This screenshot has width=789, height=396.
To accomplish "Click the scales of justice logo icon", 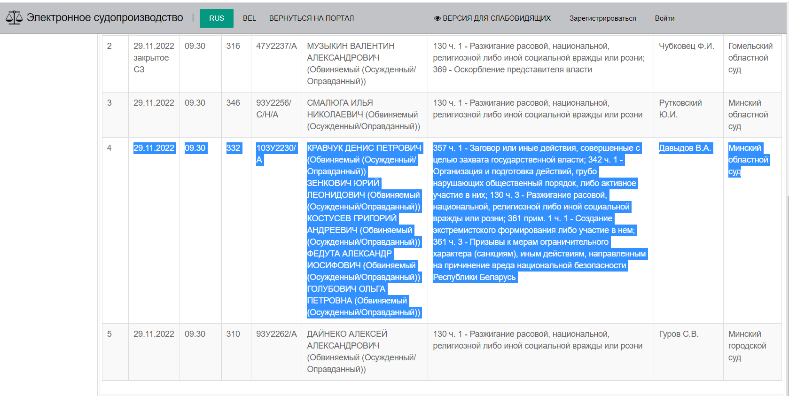I will pos(14,18).
